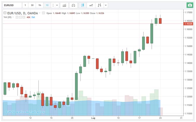
Task: Toggle Vol indicator visibility eye icon
Action: [17, 17]
